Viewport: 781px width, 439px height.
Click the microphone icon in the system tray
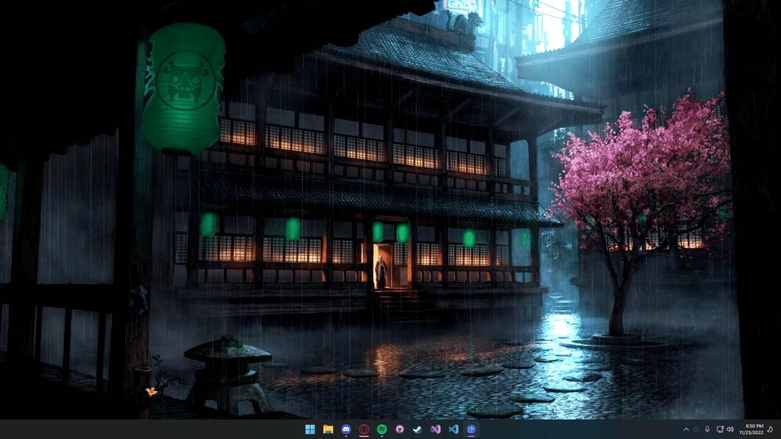(707, 429)
